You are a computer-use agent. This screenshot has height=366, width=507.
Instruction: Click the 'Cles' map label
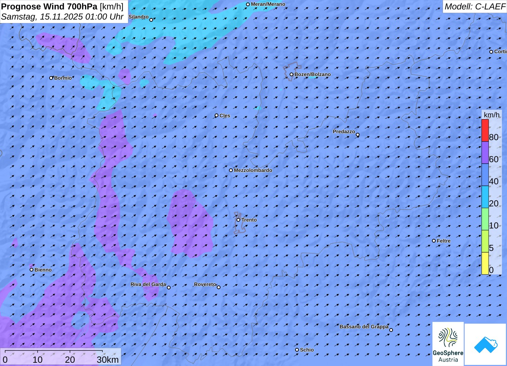click(x=225, y=115)
